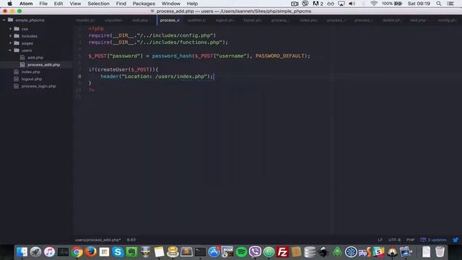Image resolution: width=462 pixels, height=260 pixels.
Task: Open the View menu
Action: 75,4
